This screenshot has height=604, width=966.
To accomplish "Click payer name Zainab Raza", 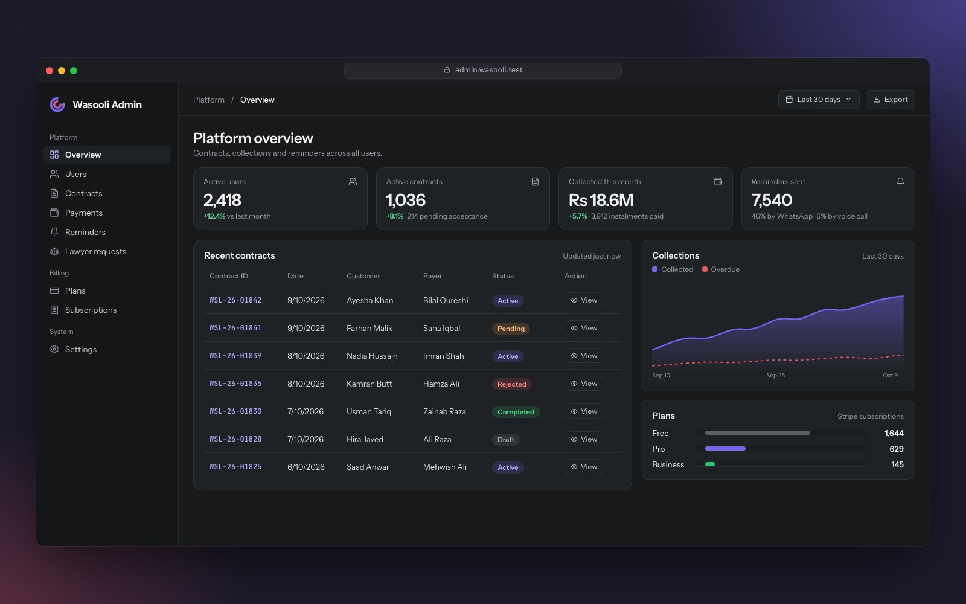I will click(444, 411).
